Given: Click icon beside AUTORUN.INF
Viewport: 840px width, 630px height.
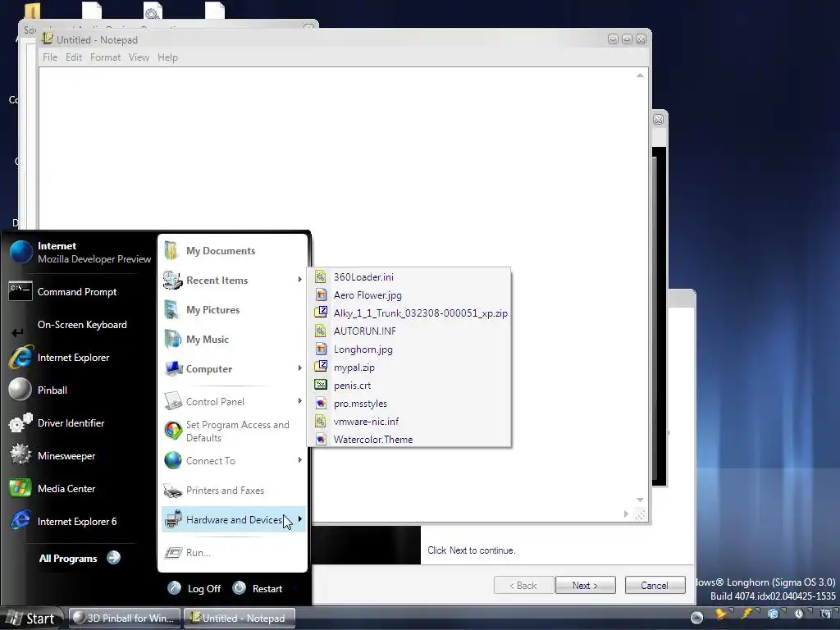Looking at the screenshot, I should click(x=321, y=331).
